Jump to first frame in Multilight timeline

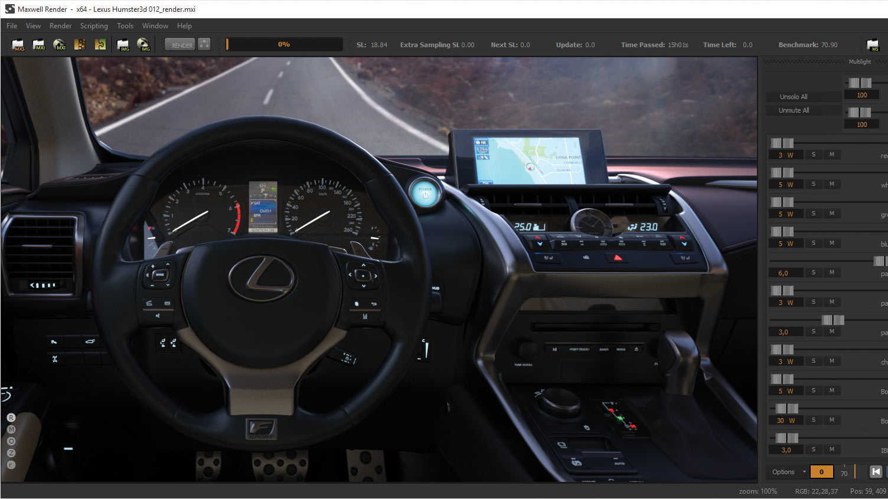coord(876,471)
